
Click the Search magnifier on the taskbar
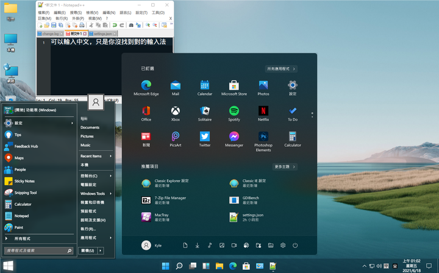tap(179, 266)
